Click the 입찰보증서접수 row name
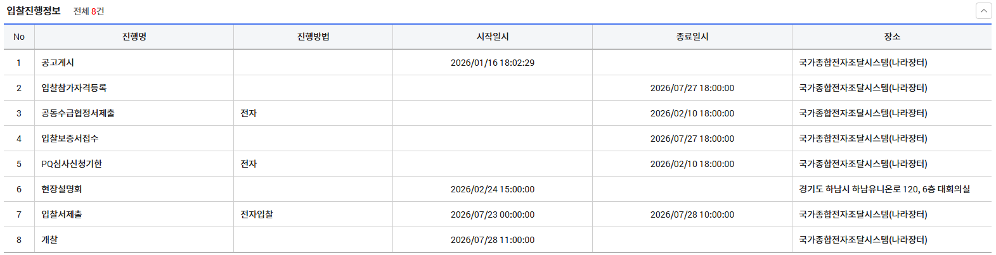Screen dimensions: 996x255 click(70, 139)
